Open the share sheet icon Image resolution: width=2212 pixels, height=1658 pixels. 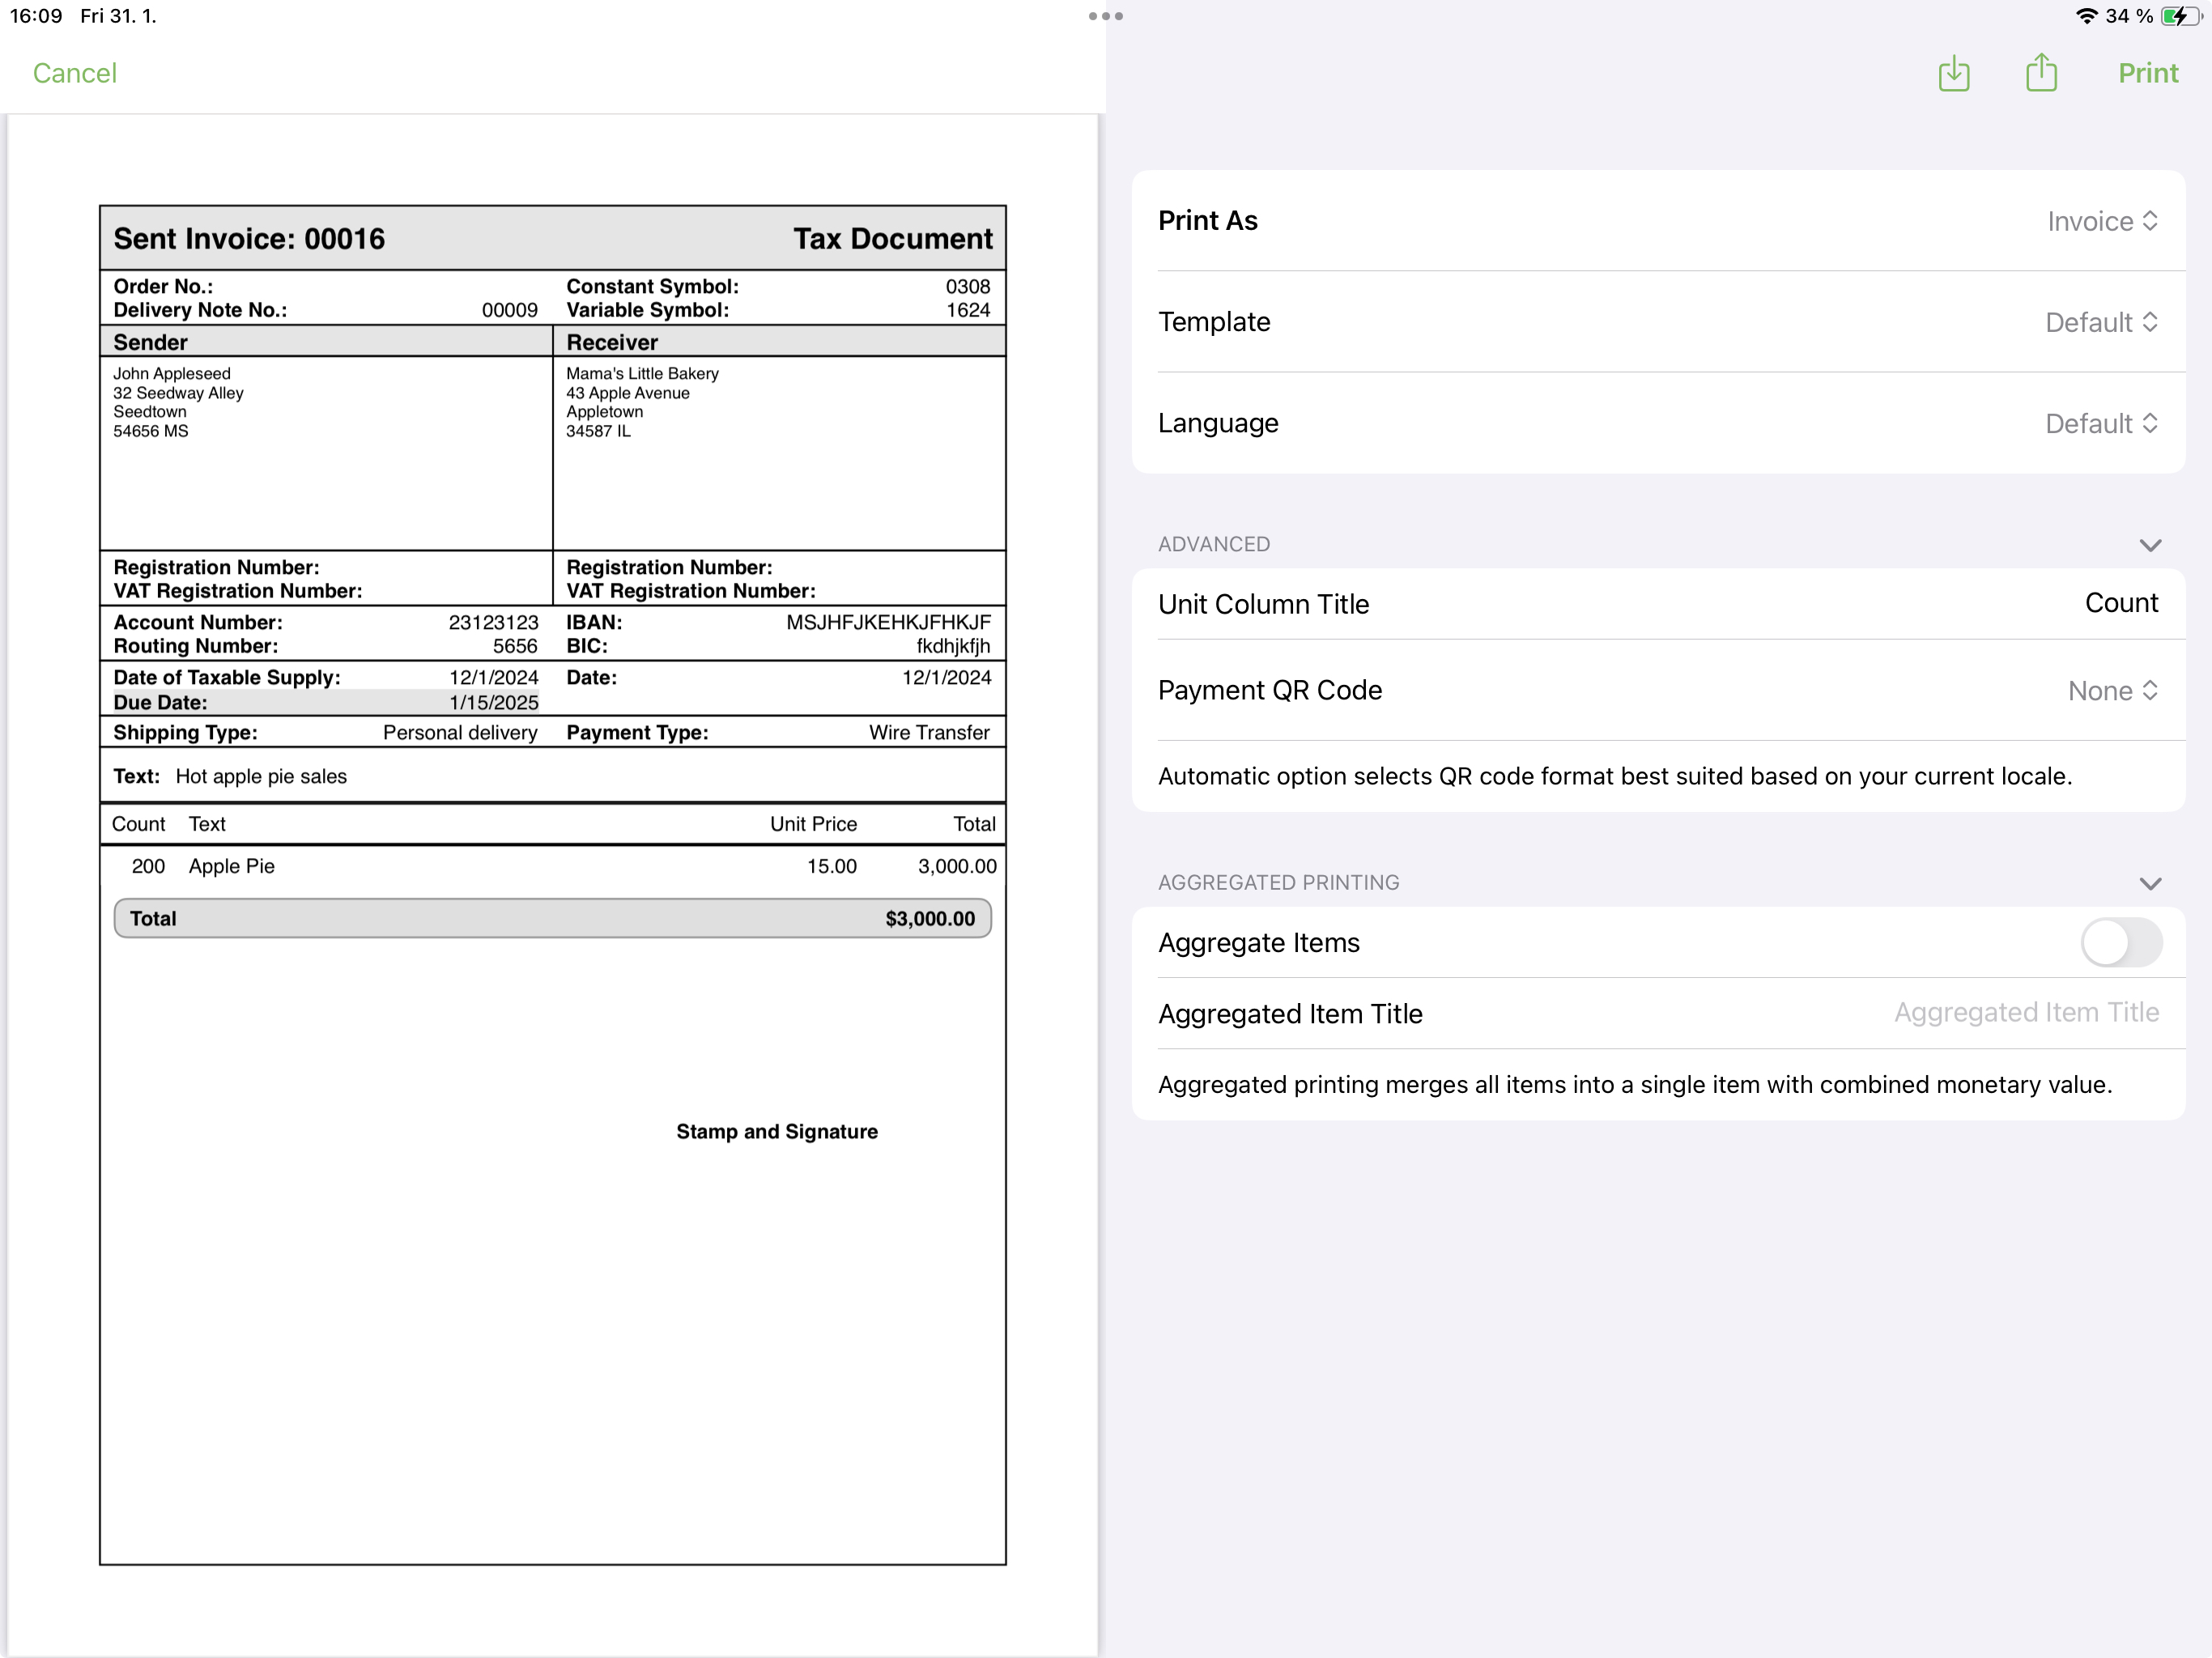(x=2041, y=73)
